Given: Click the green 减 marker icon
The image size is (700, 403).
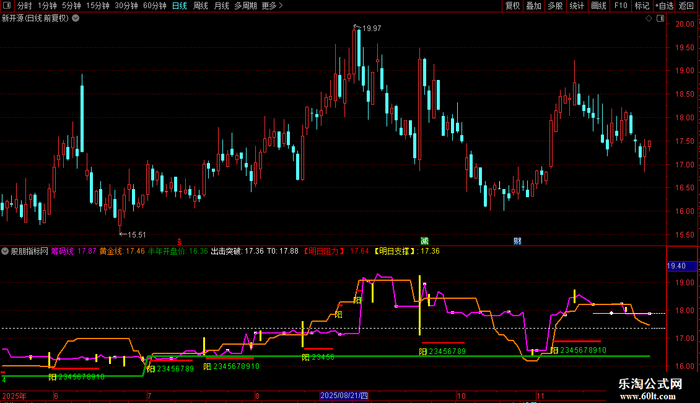Looking at the screenshot, I should click(x=424, y=241).
